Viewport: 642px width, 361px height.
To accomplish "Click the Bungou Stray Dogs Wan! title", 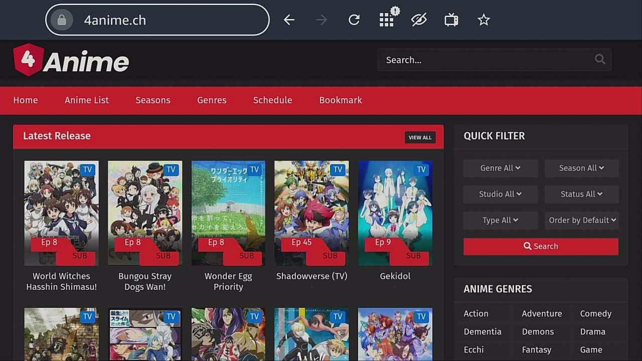I will pyautogui.click(x=145, y=281).
